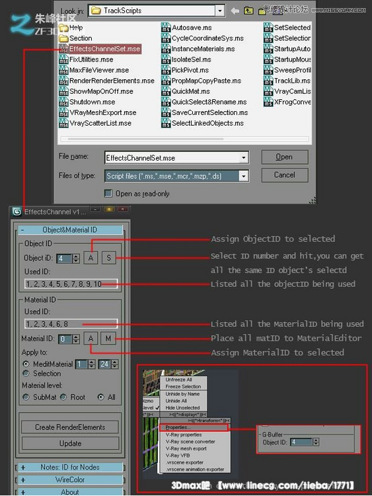Click the back arrow icon beside Look in

click(x=235, y=11)
